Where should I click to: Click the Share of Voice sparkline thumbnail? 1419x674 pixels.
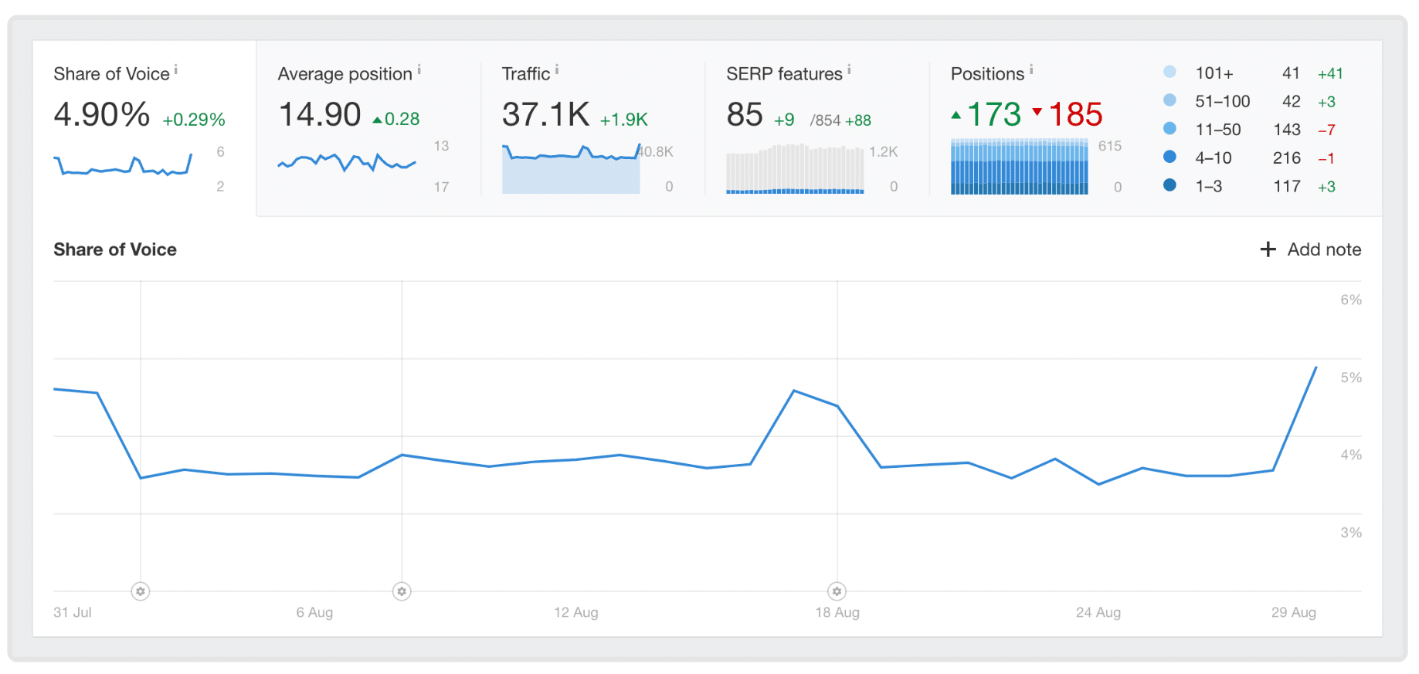point(122,165)
